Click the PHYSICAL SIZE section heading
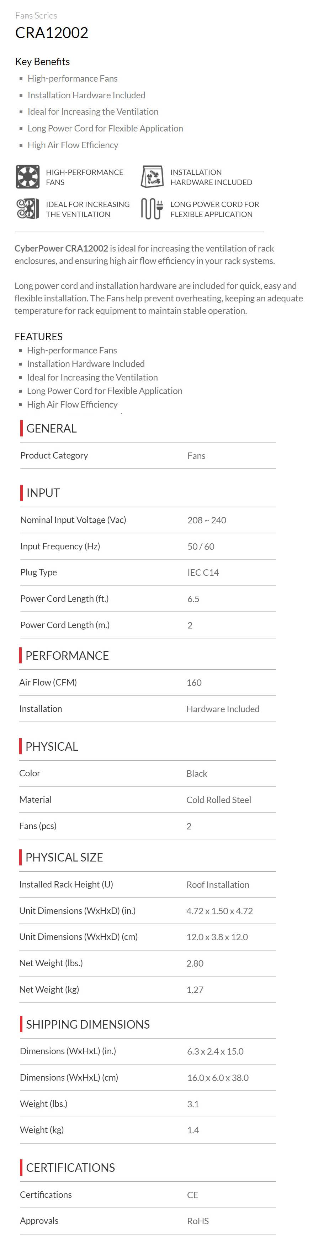The image size is (329, 1247). pos(64,857)
